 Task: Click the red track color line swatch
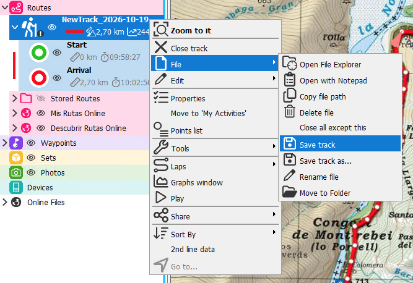point(75,32)
